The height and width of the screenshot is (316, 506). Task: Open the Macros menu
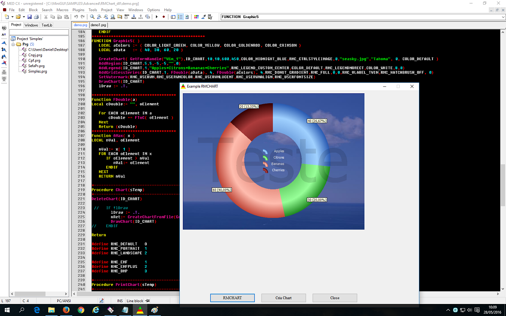click(62, 10)
